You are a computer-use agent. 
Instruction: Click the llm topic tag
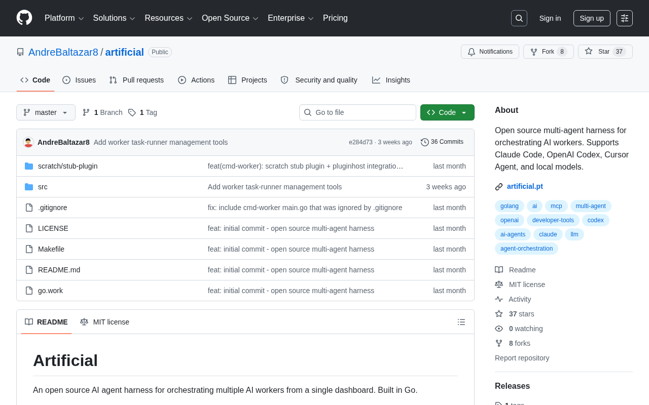574,234
